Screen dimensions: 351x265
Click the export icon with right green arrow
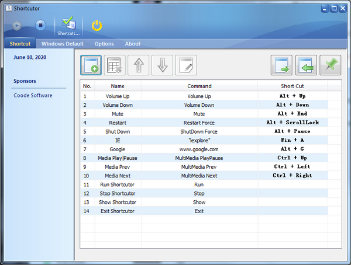click(x=281, y=65)
